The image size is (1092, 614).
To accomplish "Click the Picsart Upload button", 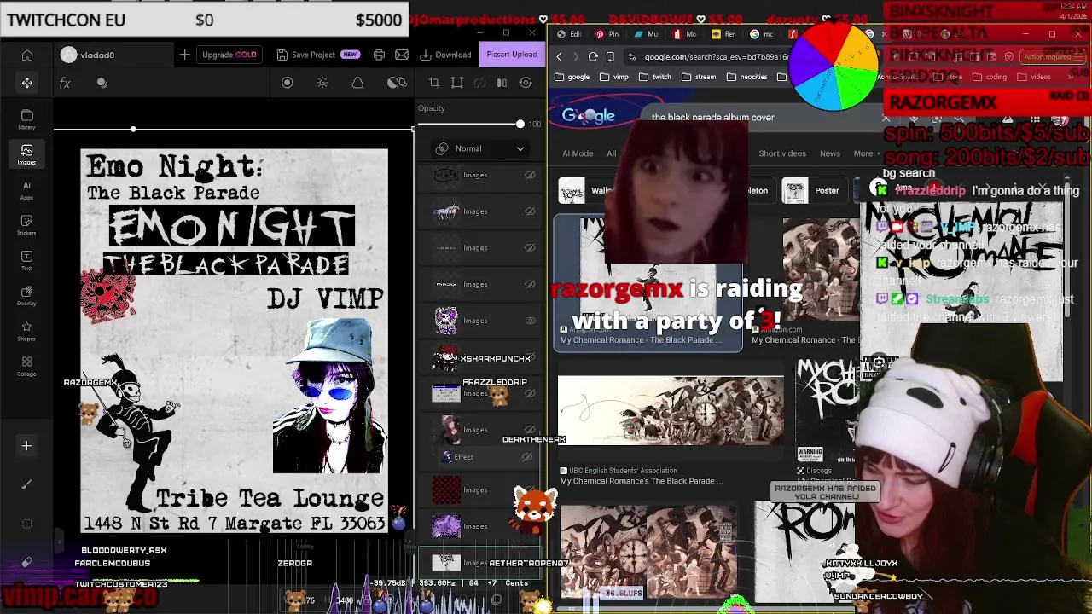I will (x=512, y=55).
